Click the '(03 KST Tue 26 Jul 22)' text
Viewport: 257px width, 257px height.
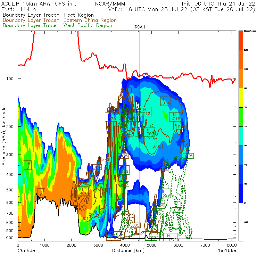[223, 9]
